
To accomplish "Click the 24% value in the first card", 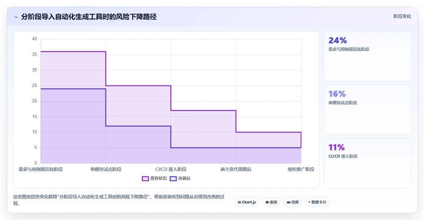I will 338,41.
